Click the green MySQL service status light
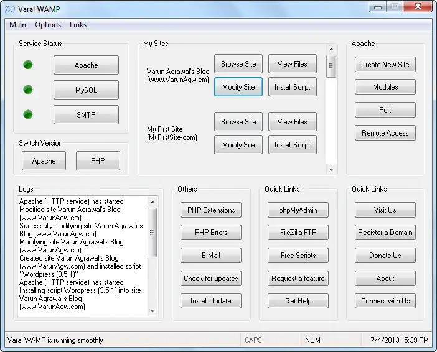437x352 pixels. point(28,90)
